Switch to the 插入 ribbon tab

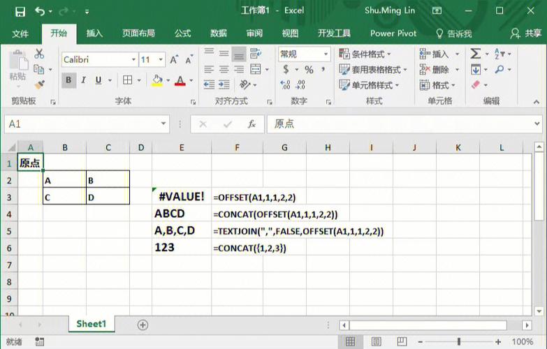coord(94,34)
